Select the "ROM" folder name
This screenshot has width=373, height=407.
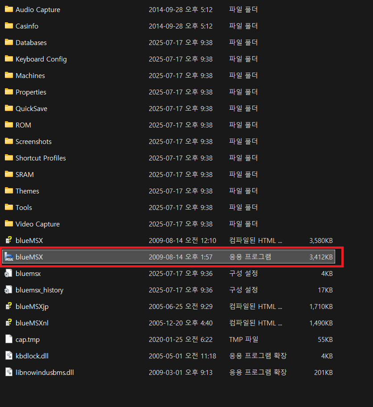(23, 125)
